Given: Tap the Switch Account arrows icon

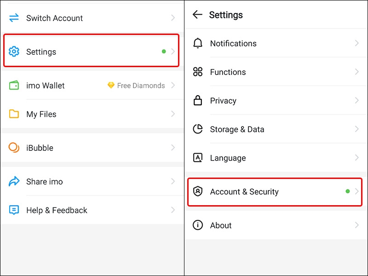Looking at the screenshot, I should coord(14,18).
